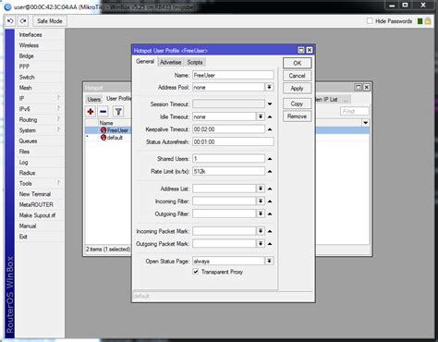Click the Cancel button
The height and width of the screenshot is (342, 438).
point(297,76)
